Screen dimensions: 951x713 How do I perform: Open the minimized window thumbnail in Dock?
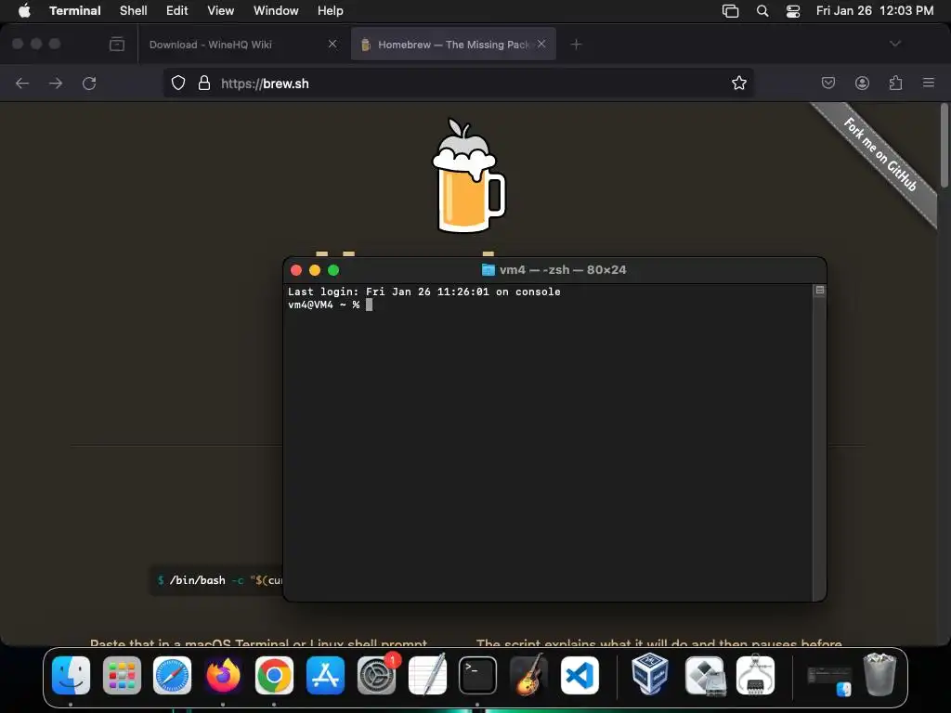point(829,681)
